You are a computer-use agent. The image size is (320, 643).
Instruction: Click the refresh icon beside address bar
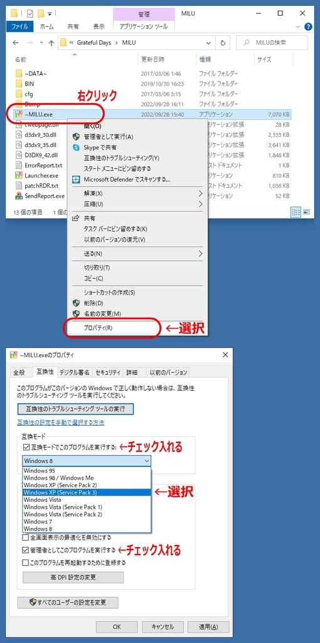tap(223, 43)
